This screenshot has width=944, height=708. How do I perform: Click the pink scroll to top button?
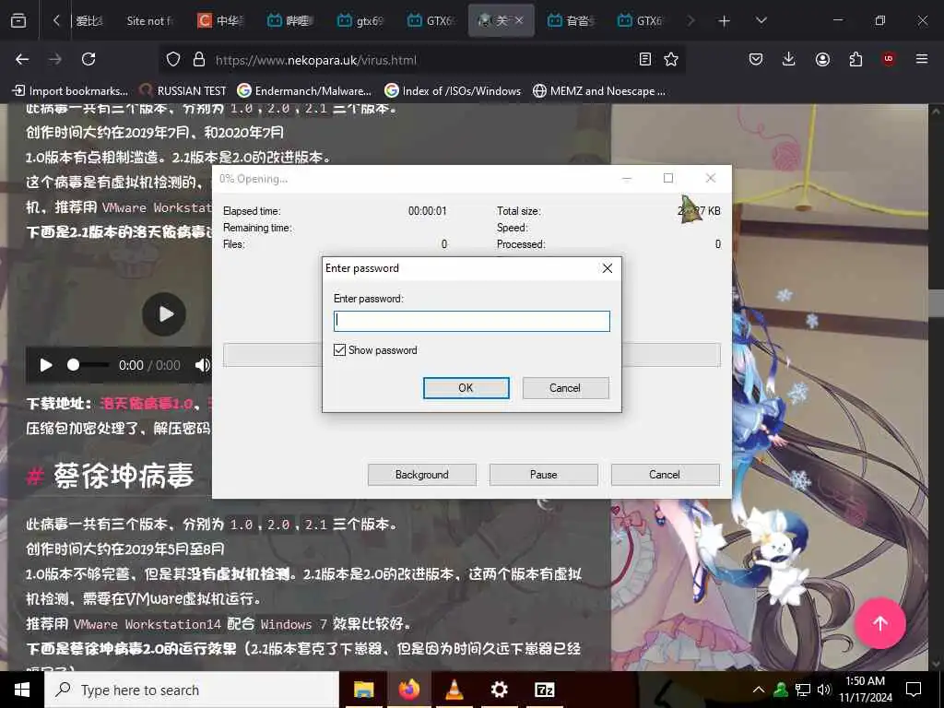(880, 623)
